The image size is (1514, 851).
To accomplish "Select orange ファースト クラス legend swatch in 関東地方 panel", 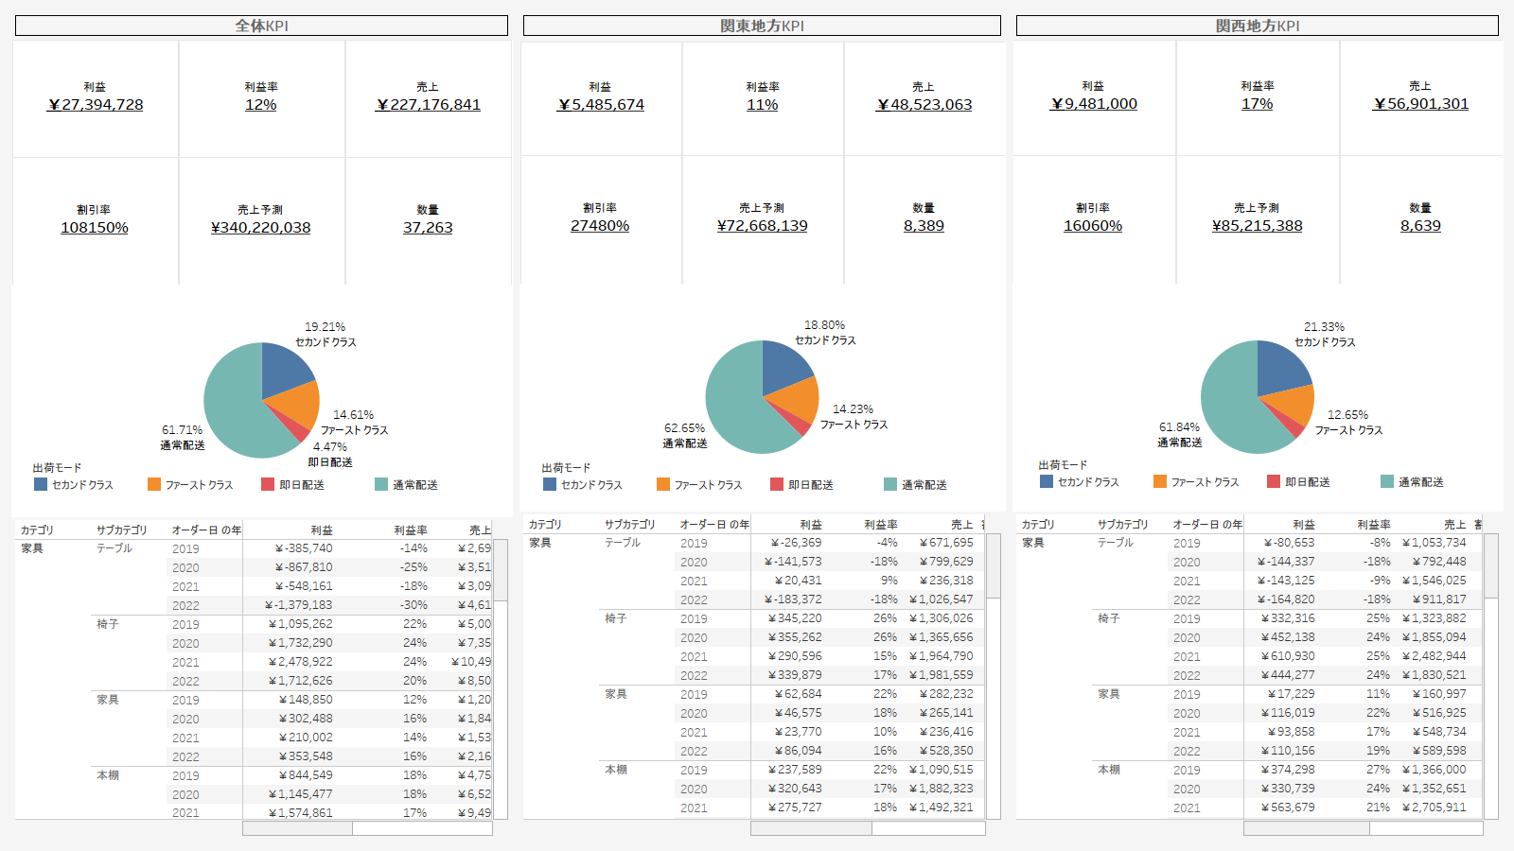I will [663, 484].
